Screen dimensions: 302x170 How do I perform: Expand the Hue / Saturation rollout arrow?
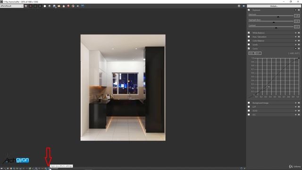[296, 37]
